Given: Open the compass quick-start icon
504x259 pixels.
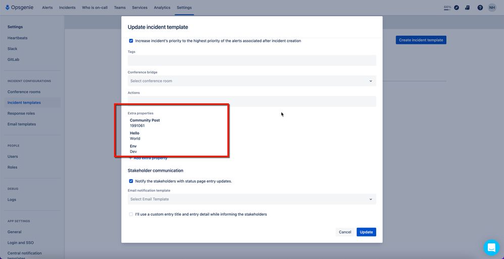Looking at the screenshot, I should point(457,8).
